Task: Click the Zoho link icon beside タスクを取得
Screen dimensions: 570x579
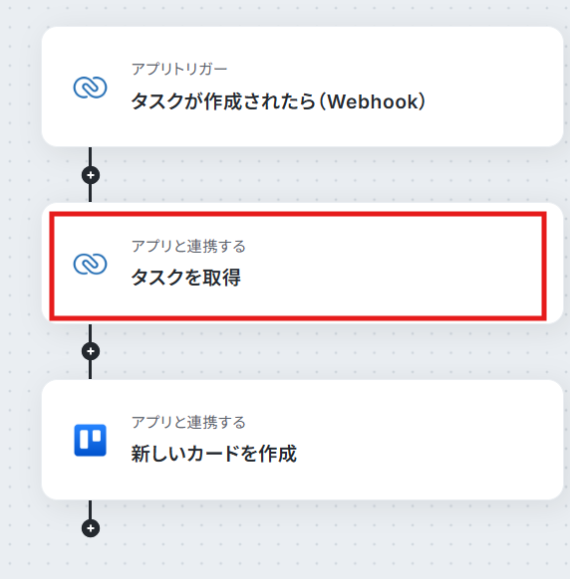Action: 91,264
